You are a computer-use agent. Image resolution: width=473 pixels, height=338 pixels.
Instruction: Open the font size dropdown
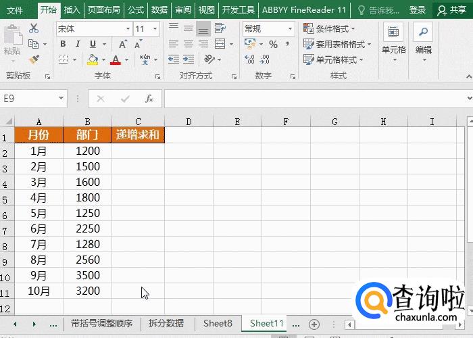coord(155,29)
